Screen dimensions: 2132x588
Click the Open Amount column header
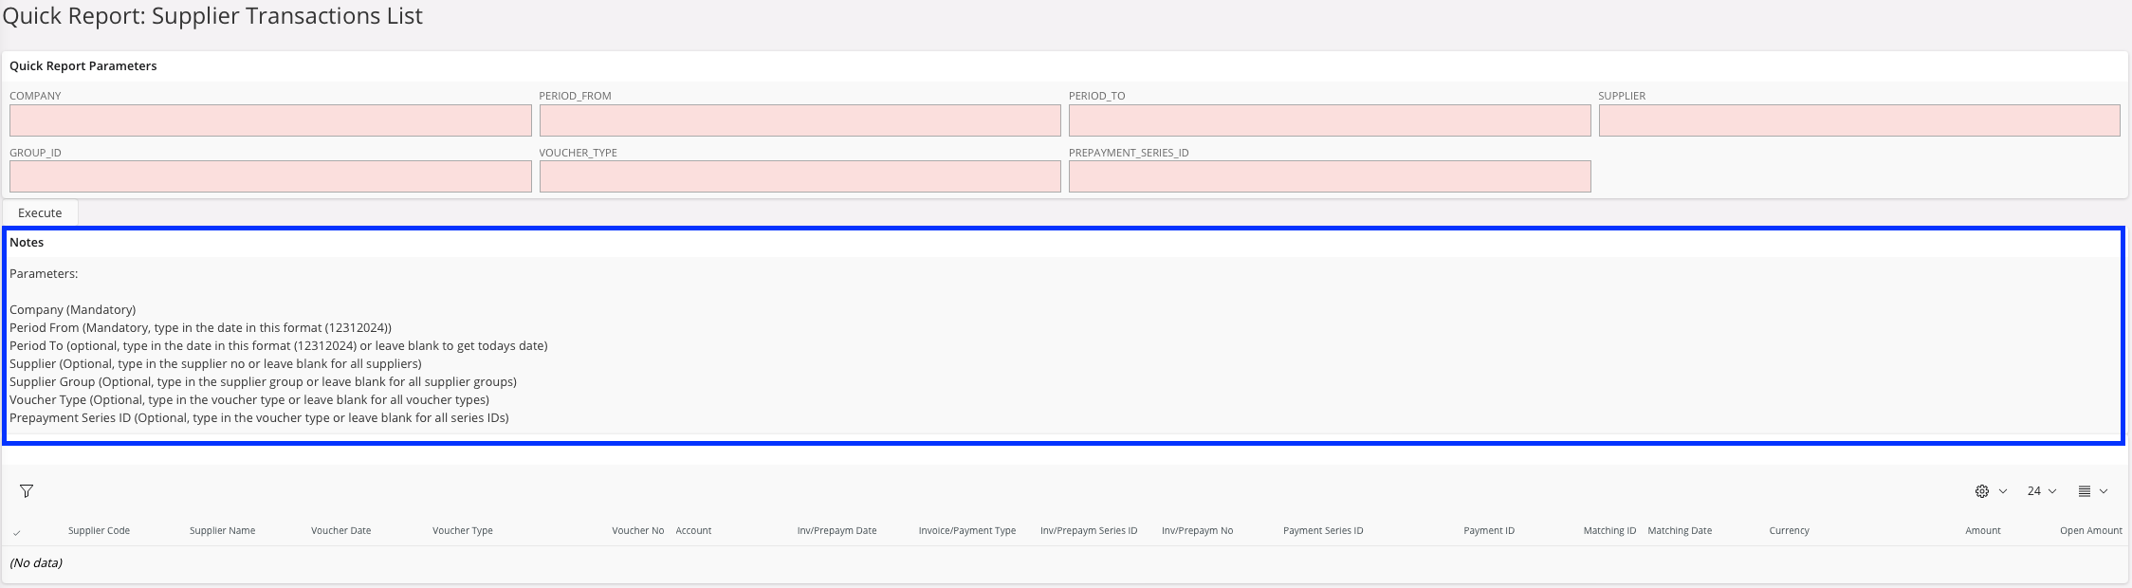2090,531
